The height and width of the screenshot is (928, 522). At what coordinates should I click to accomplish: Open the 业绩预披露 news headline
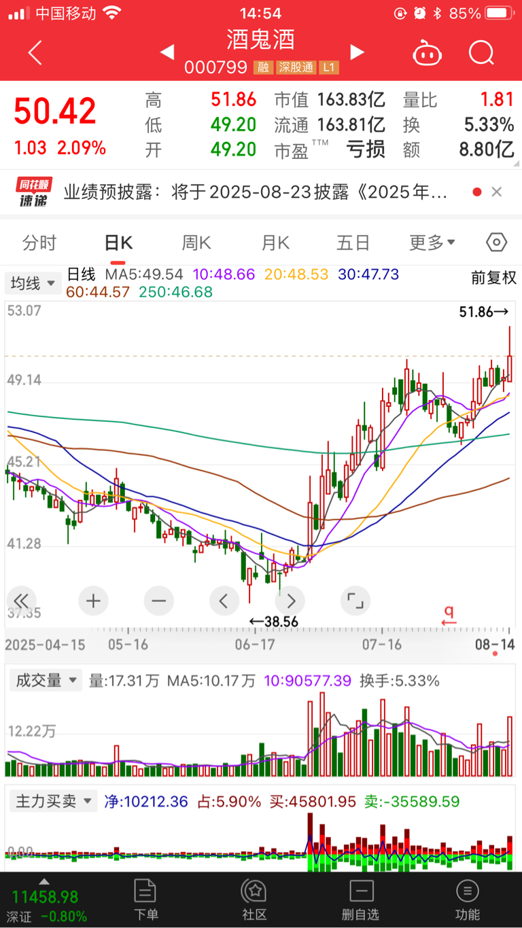tap(256, 192)
